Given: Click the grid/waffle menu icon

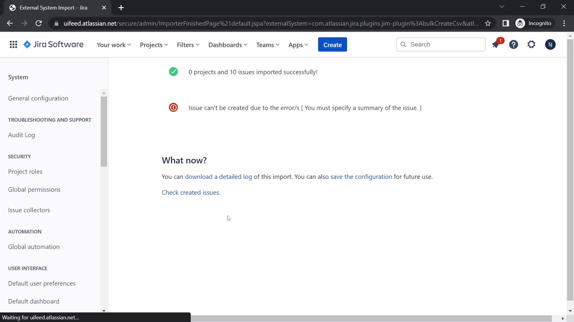Looking at the screenshot, I should point(13,44).
